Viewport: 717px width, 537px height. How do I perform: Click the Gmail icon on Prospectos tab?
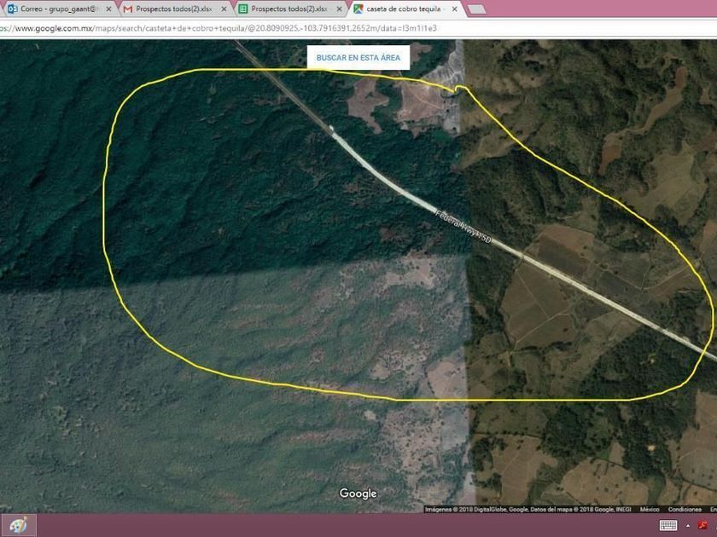pyautogui.click(x=128, y=9)
